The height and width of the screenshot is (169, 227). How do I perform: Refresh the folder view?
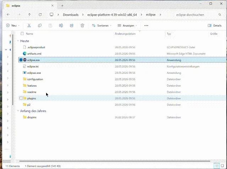40,15
